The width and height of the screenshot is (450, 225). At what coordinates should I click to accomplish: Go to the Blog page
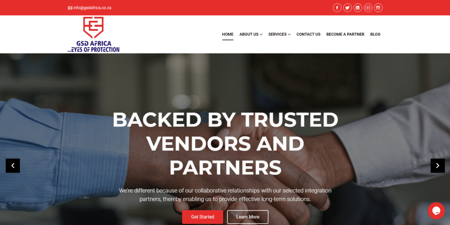click(x=375, y=34)
